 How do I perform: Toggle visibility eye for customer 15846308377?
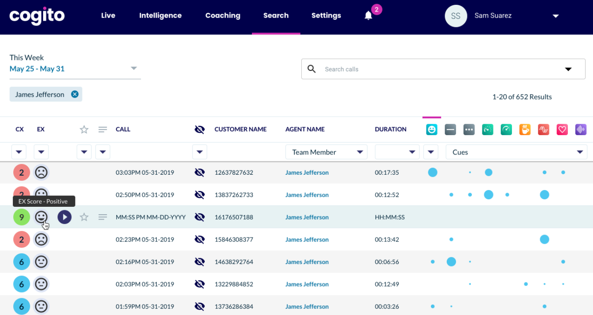200,239
